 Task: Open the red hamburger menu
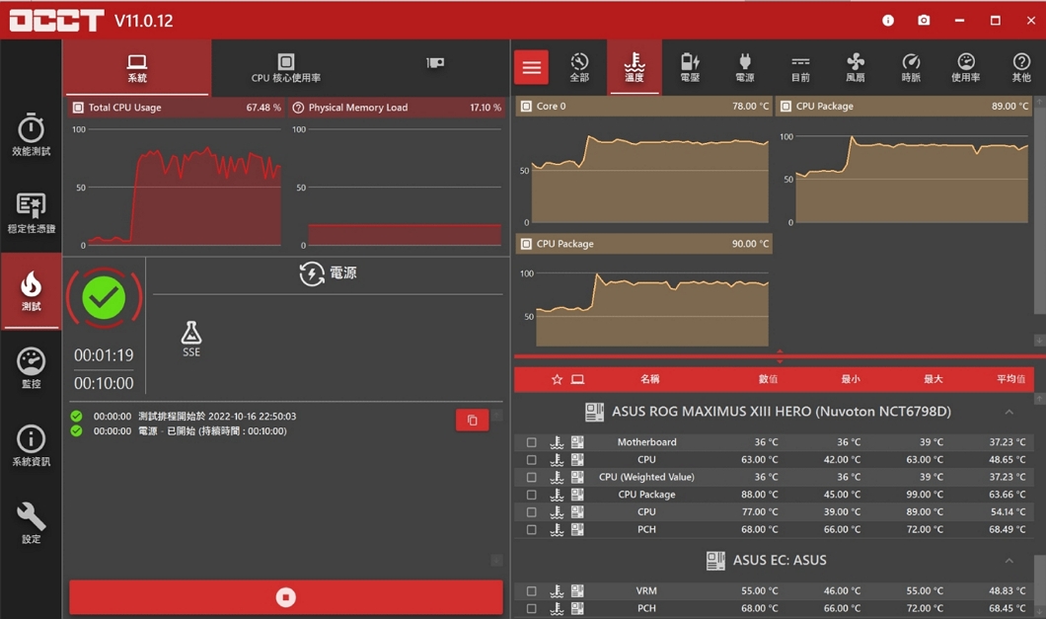532,67
